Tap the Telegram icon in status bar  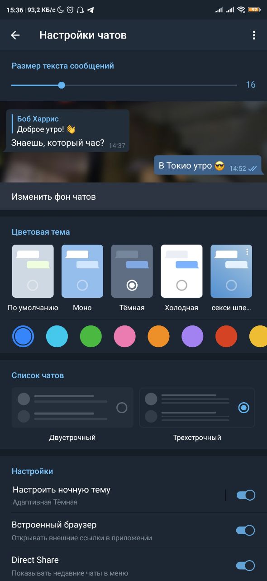[91, 10]
